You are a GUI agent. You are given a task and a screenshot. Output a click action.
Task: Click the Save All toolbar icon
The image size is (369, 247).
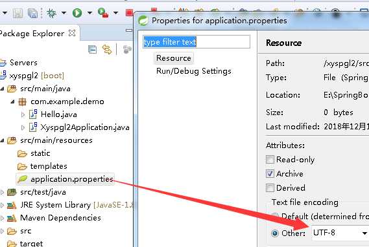pyautogui.click(x=32, y=13)
